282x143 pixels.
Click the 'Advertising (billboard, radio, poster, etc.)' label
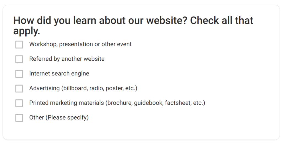[x=83, y=88]
